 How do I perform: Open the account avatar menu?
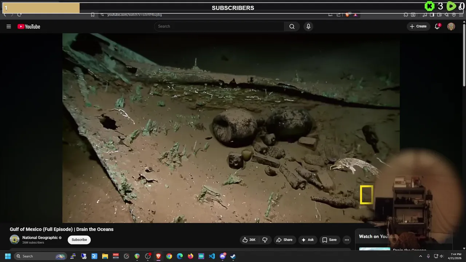click(451, 26)
